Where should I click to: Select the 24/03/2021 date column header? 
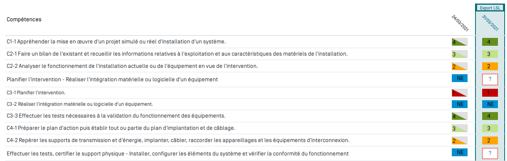click(x=460, y=23)
